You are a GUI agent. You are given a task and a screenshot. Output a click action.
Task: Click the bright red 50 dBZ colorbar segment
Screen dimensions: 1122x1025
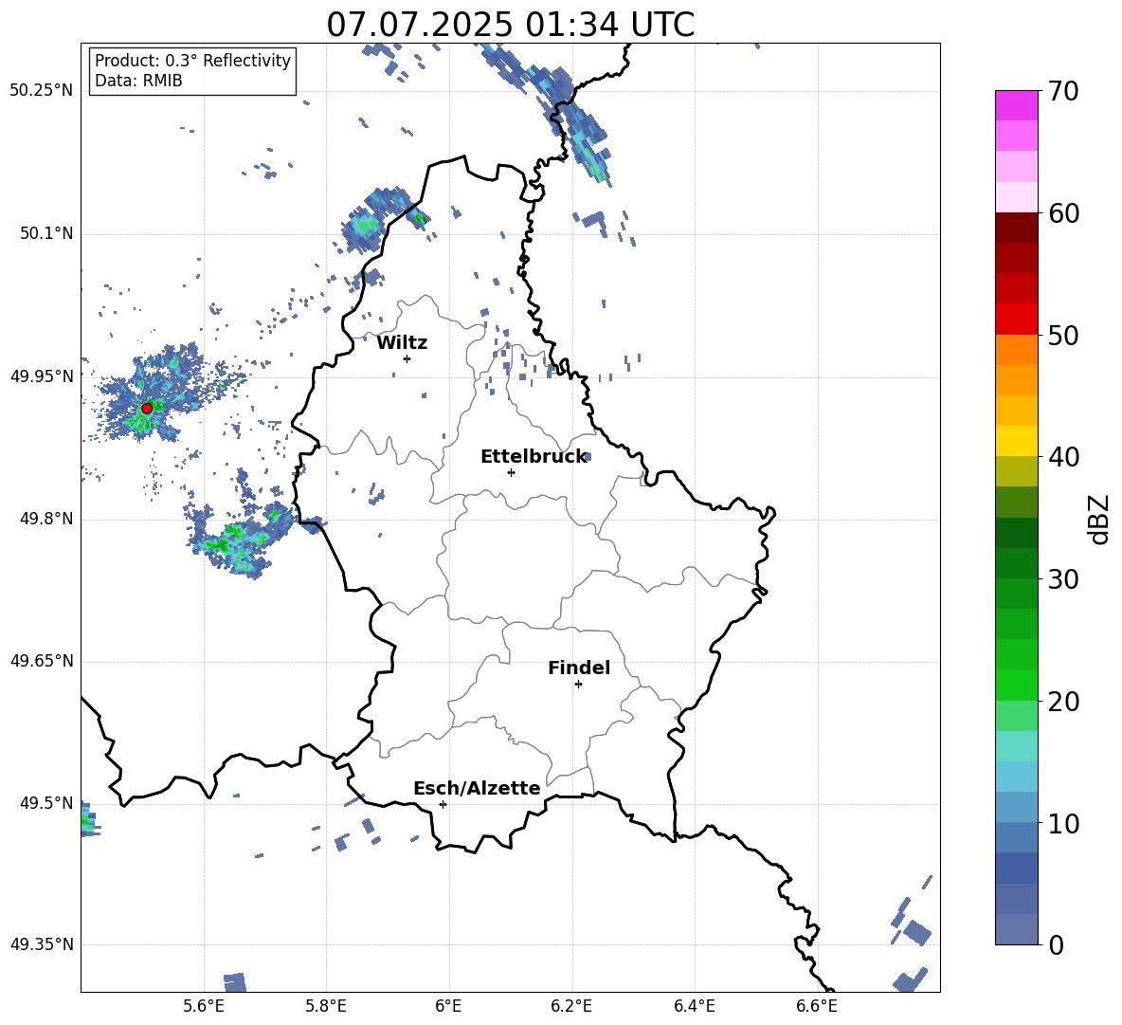click(x=1017, y=320)
